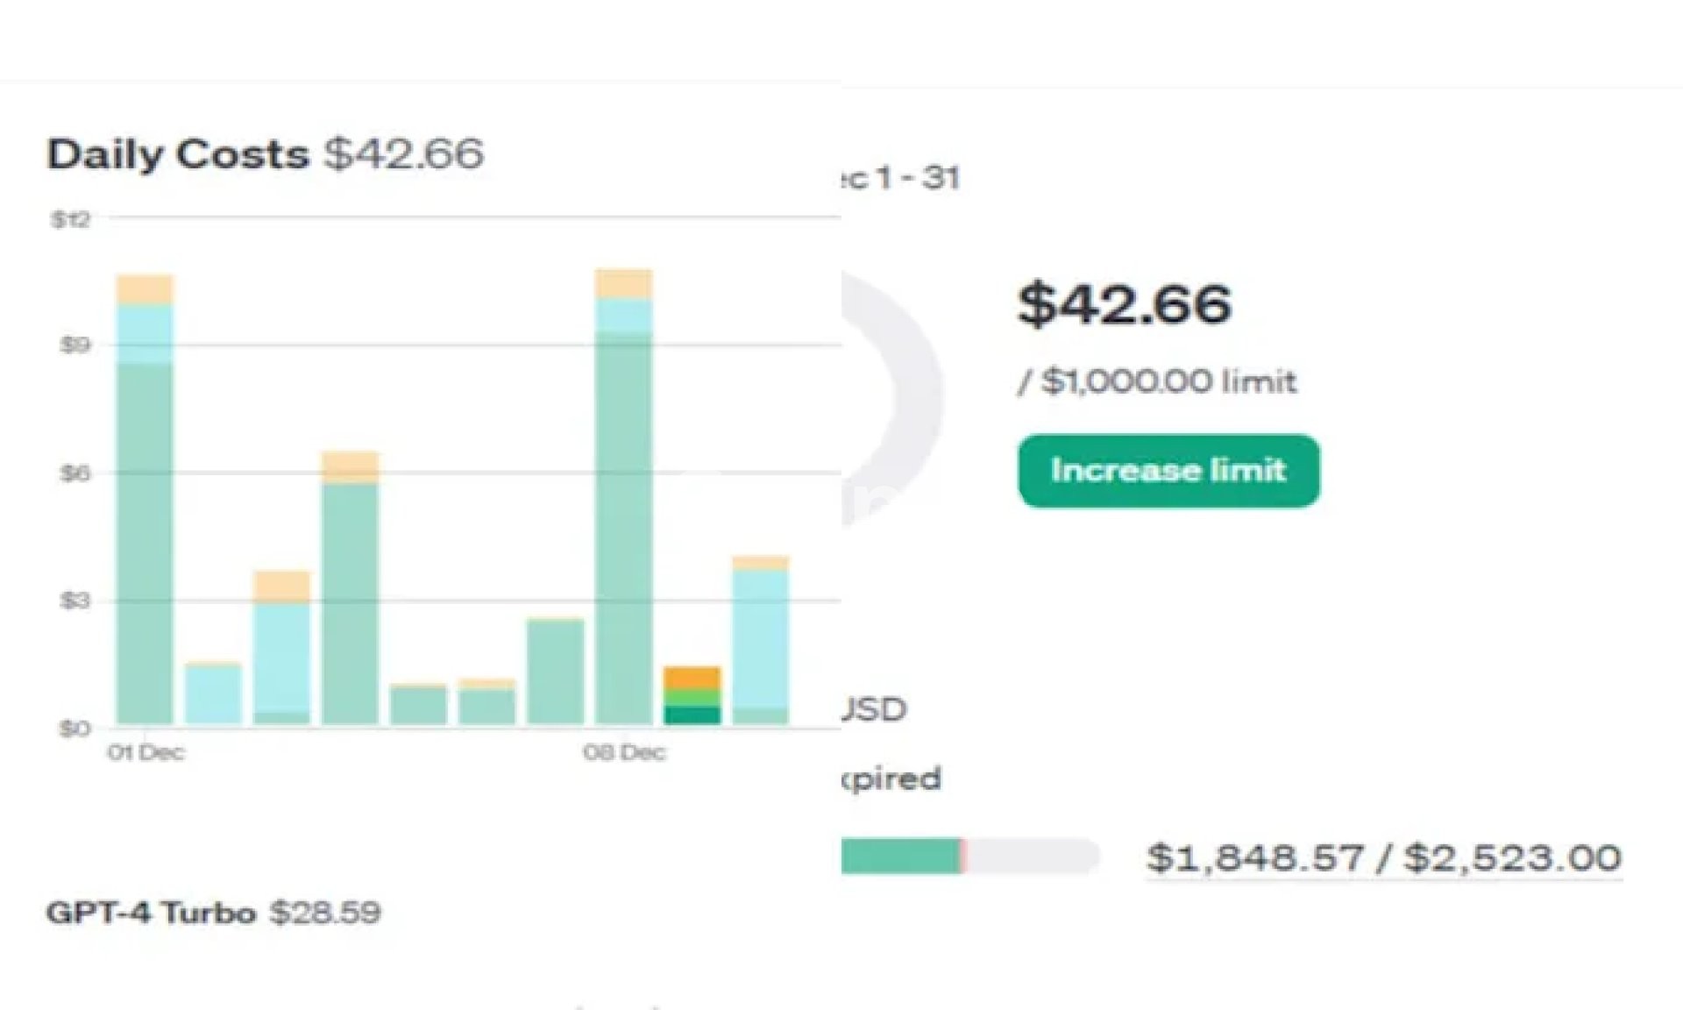Click the $1,000.00 limit text
The height and width of the screenshot is (1010, 1683).
(1157, 381)
